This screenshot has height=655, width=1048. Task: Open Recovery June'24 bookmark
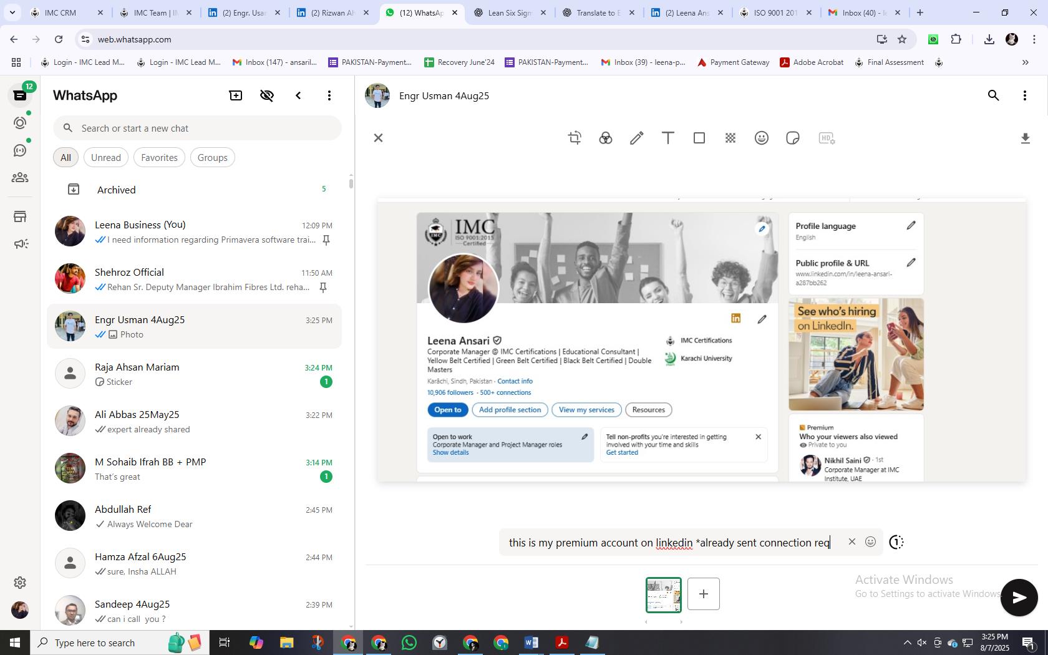coord(459,62)
